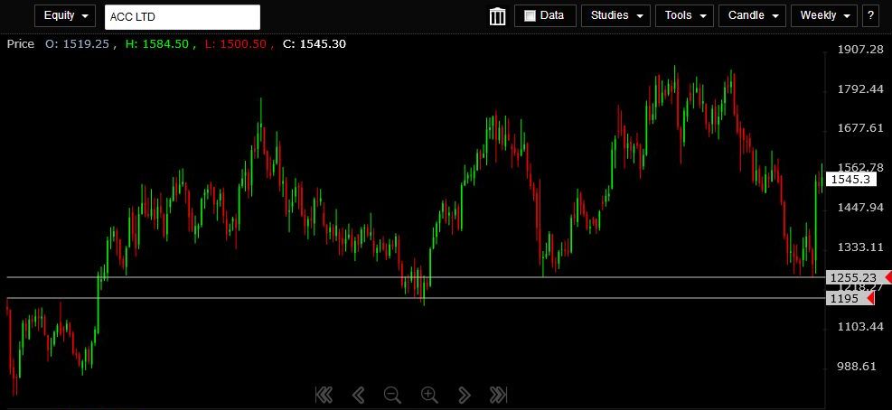Zoom out of the chart
This screenshot has height=410, width=892.
pos(392,395)
